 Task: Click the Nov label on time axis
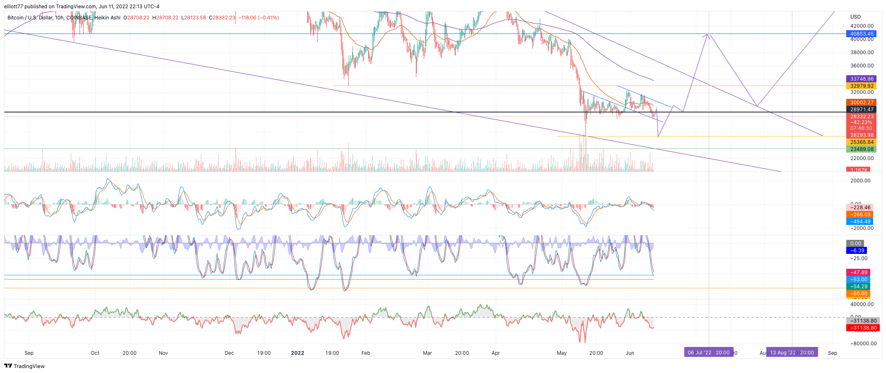click(x=163, y=353)
